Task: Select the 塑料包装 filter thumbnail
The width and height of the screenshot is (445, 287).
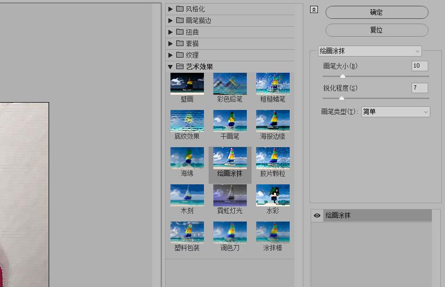Action: click(x=187, y=233)
